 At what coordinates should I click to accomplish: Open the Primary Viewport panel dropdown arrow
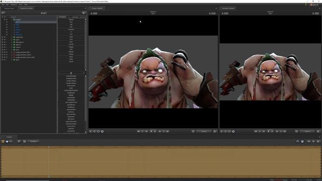click(216, 9)
